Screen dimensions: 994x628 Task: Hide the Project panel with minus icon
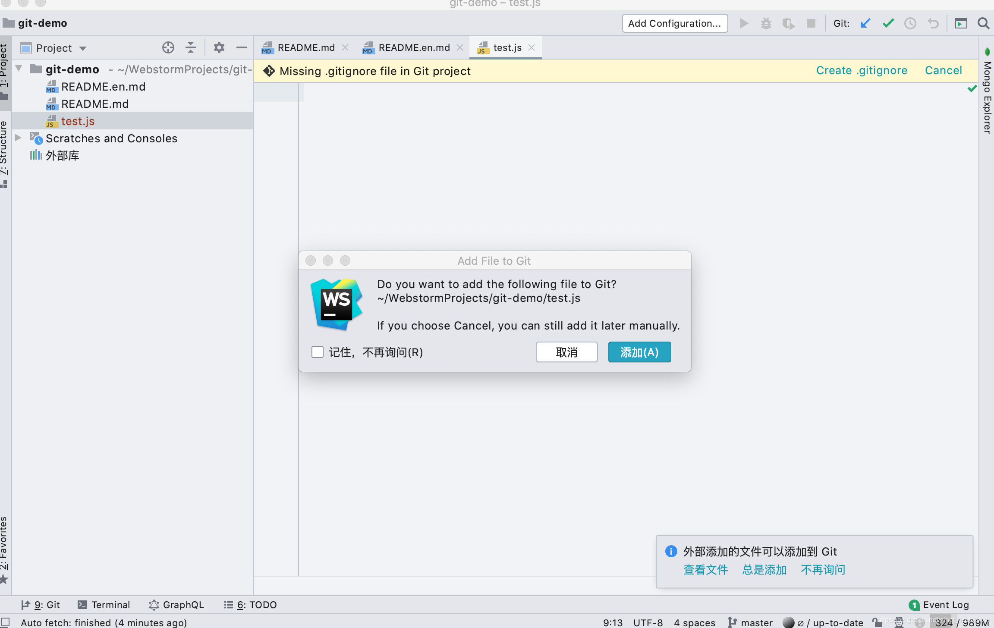point(241,47)
